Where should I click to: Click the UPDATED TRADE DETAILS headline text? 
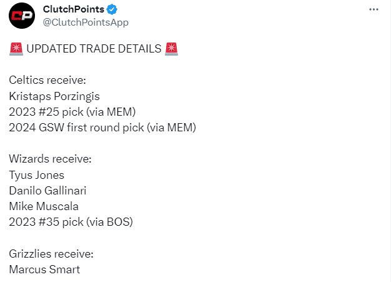94,49
